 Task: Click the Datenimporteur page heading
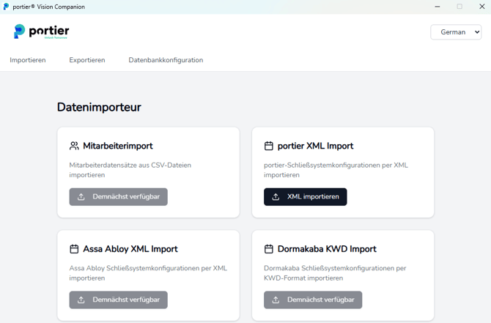(99, 108)
